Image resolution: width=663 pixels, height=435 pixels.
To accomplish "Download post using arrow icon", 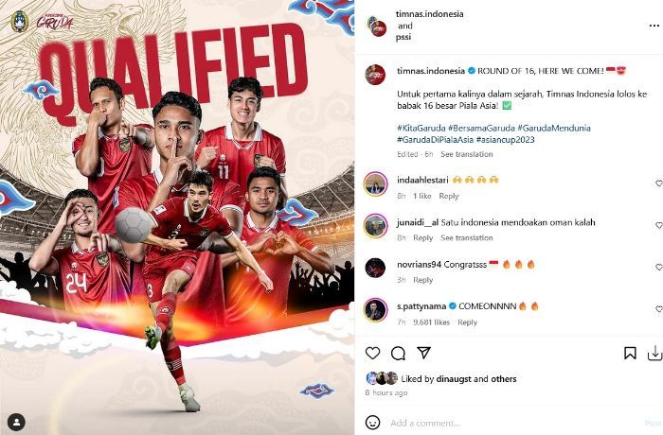I will tap(654, 353).
